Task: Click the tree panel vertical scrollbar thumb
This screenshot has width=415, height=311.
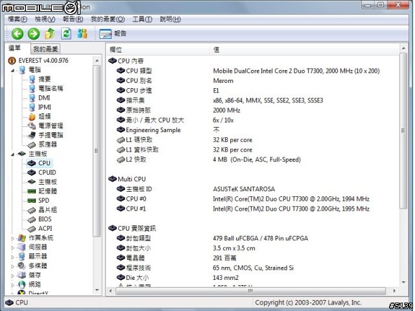Action: [x=97, y=151]
